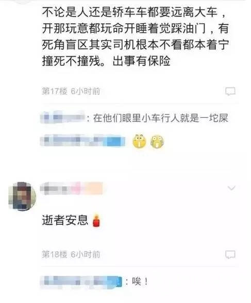Click the 6小时前 timestamp on floor 18
This screenshot has width=251, height=303.
tap(86, 255)
